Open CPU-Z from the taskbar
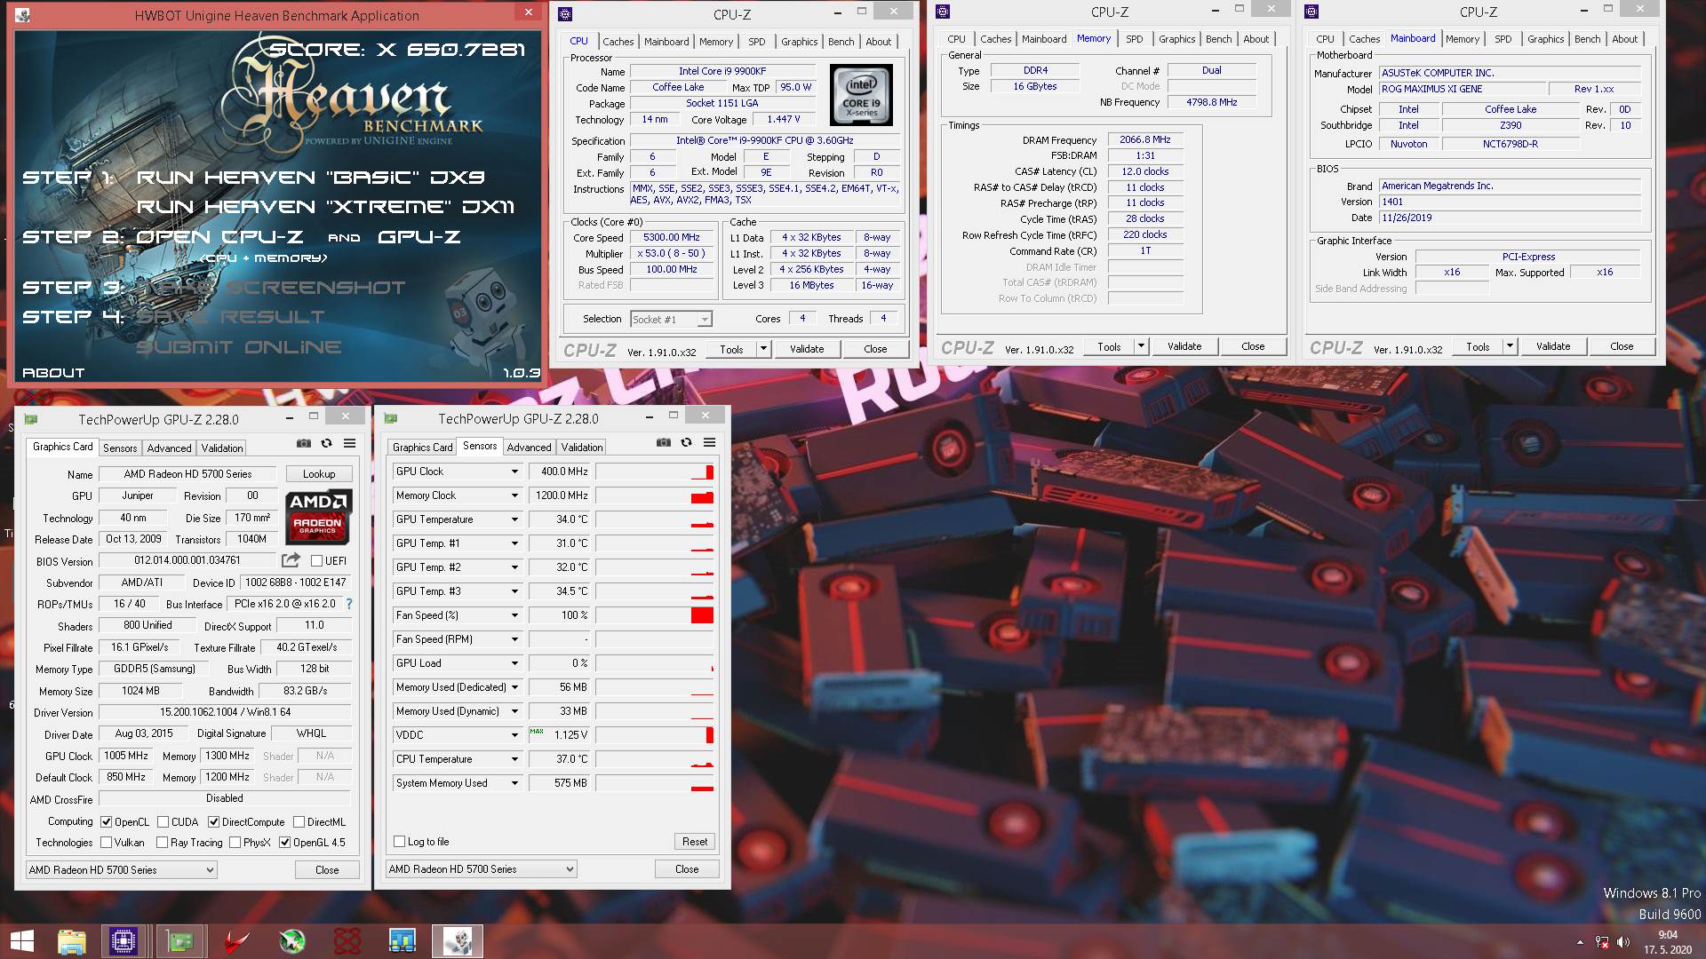This screenshot has width=1706, height=959. (124, 941)
